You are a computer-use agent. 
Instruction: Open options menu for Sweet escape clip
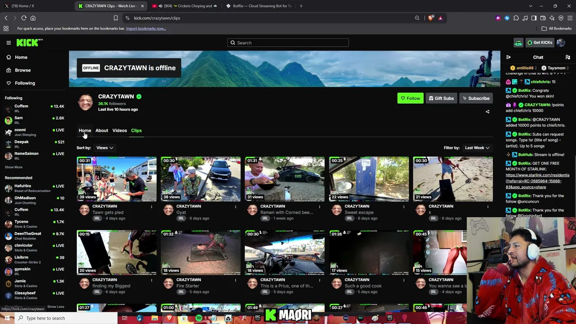click(404, 207)
